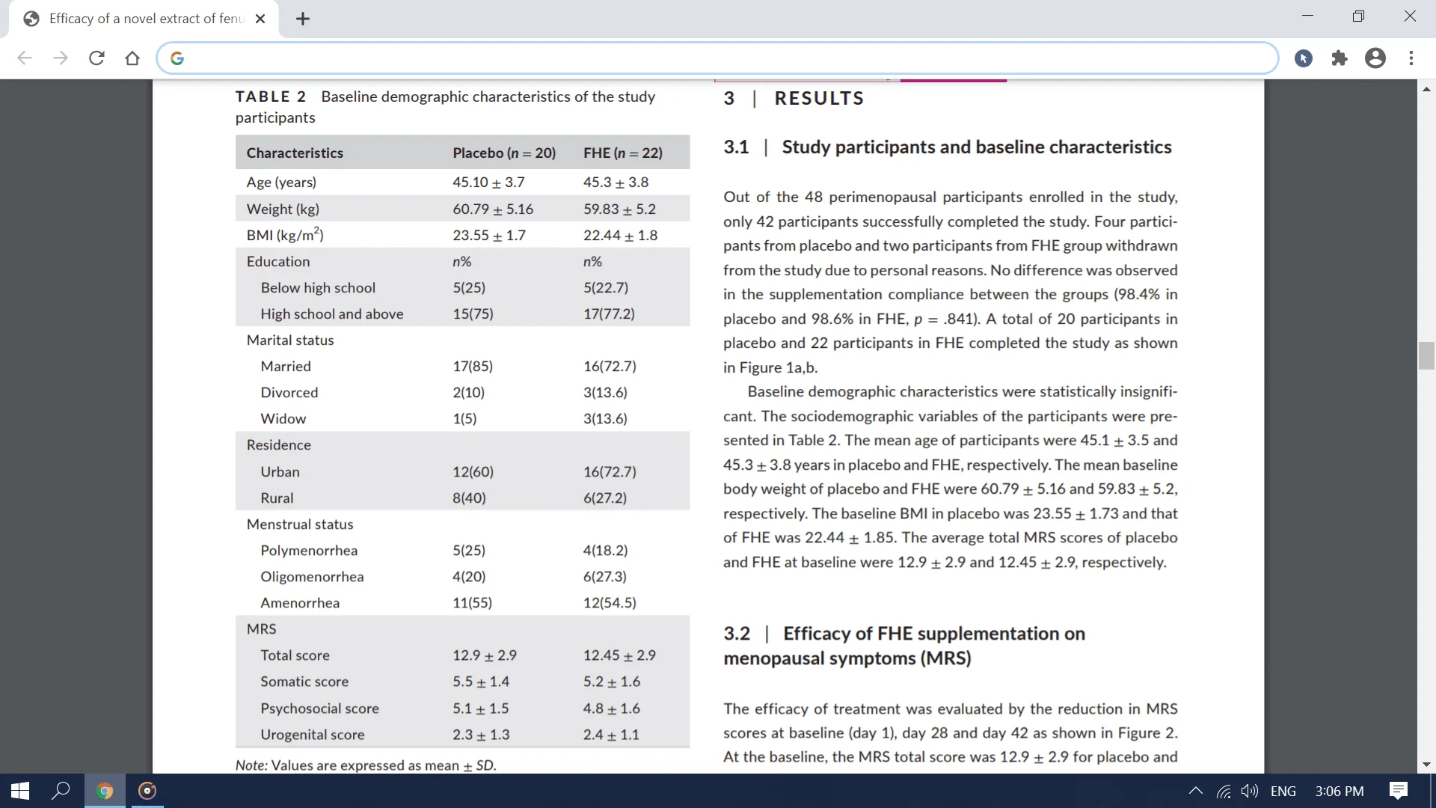The image size is (1436, 808).
Task: Click the '3.2 Efficacy of FHE supplementation' subheading
Action: pos(904,646)
